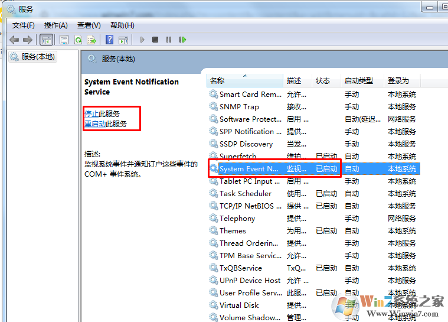Toggle the show/hide console tree icon
The width and height of the screenshot is (448, 322).
[46, 40]
